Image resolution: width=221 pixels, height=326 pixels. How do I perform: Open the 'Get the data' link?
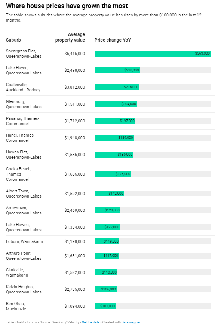(x=90, y=322)
